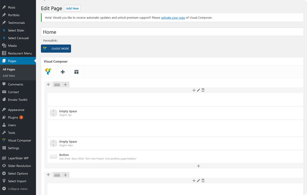Add a new element with toolbar plus icon

pyautogui.click(x=63, y=72)
